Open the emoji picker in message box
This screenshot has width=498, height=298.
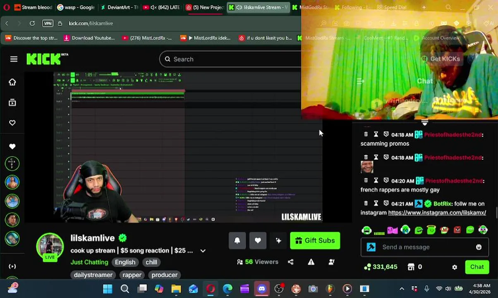pyautogui.click(x=479, y=247)
